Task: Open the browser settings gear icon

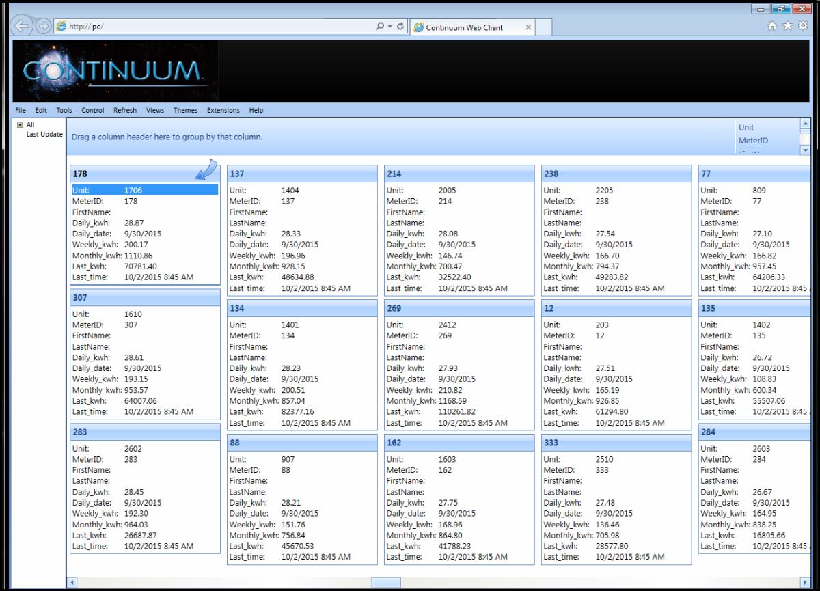Action: 803,27
